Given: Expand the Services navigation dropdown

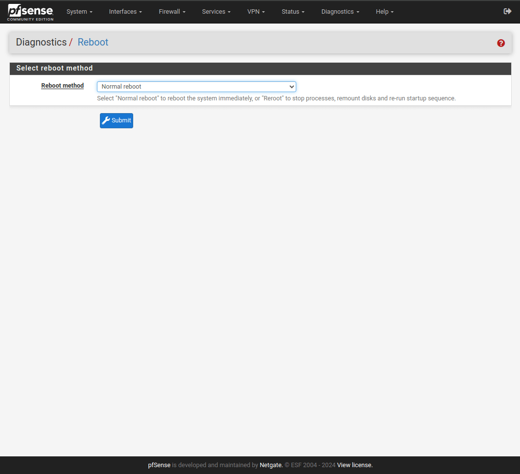Looking at the screenshot, I should tap(216, 12).
